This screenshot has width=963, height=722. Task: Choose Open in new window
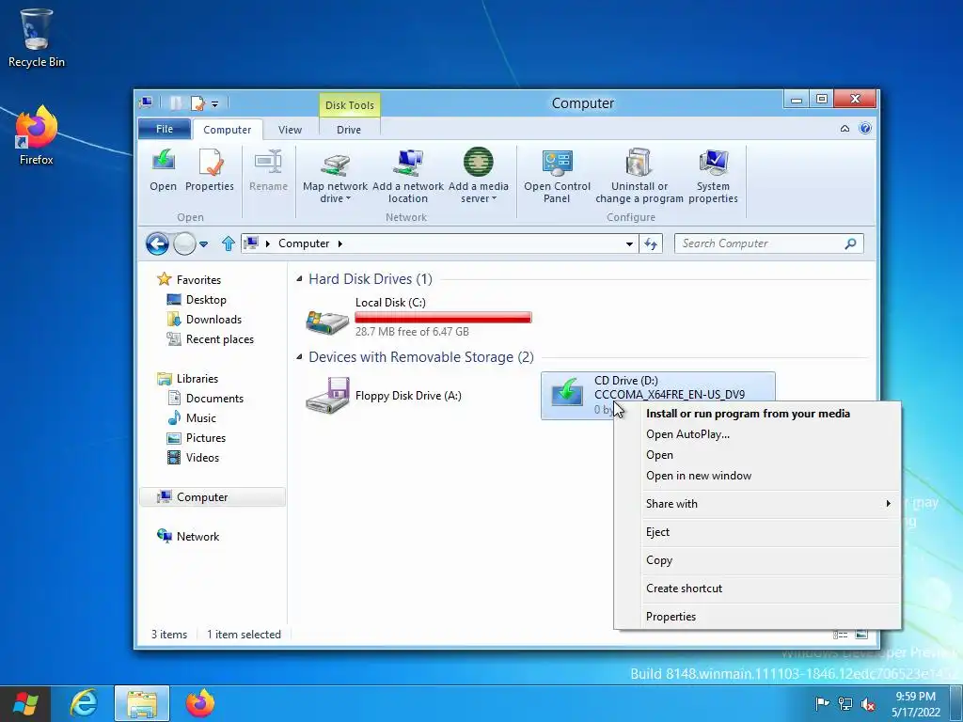click(757, 475)
